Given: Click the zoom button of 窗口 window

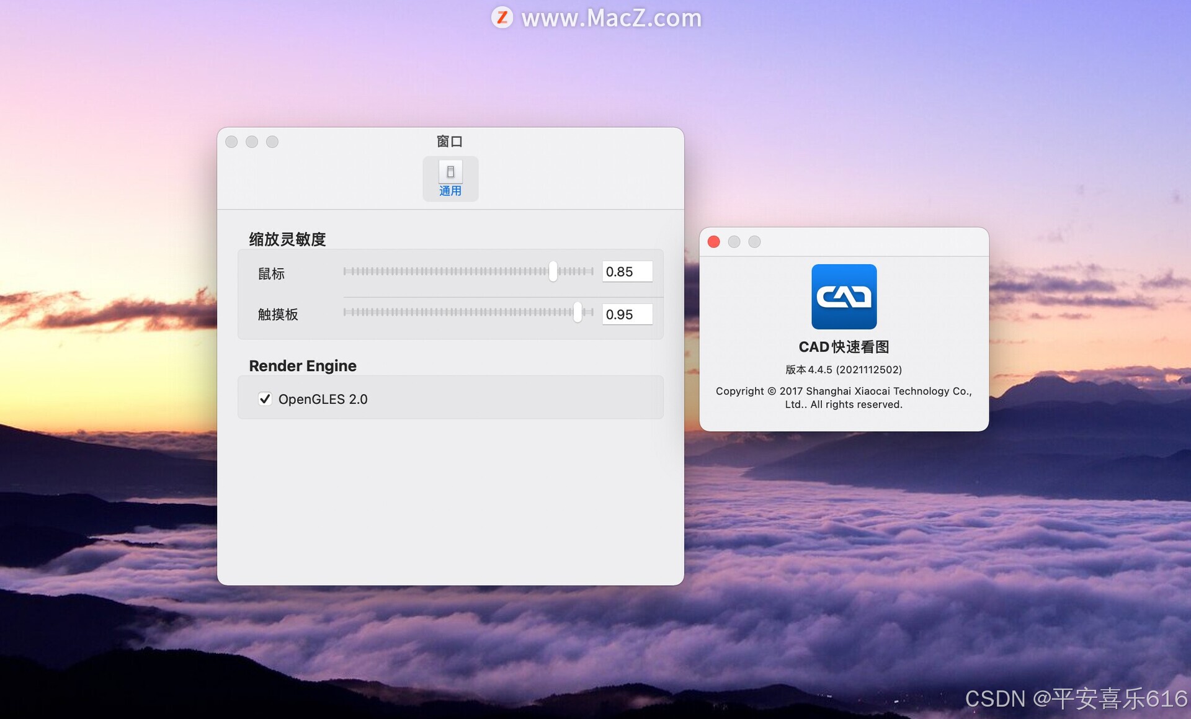Looking at the screenshot, I should click(272, 141).
